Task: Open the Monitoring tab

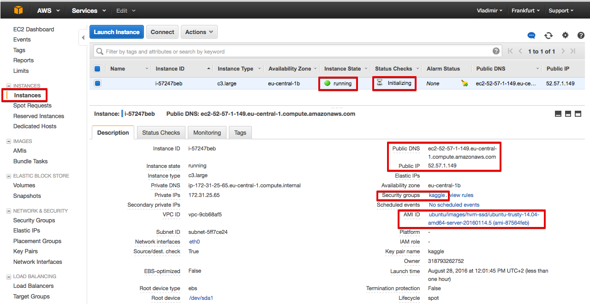Action: pos(207,133)
